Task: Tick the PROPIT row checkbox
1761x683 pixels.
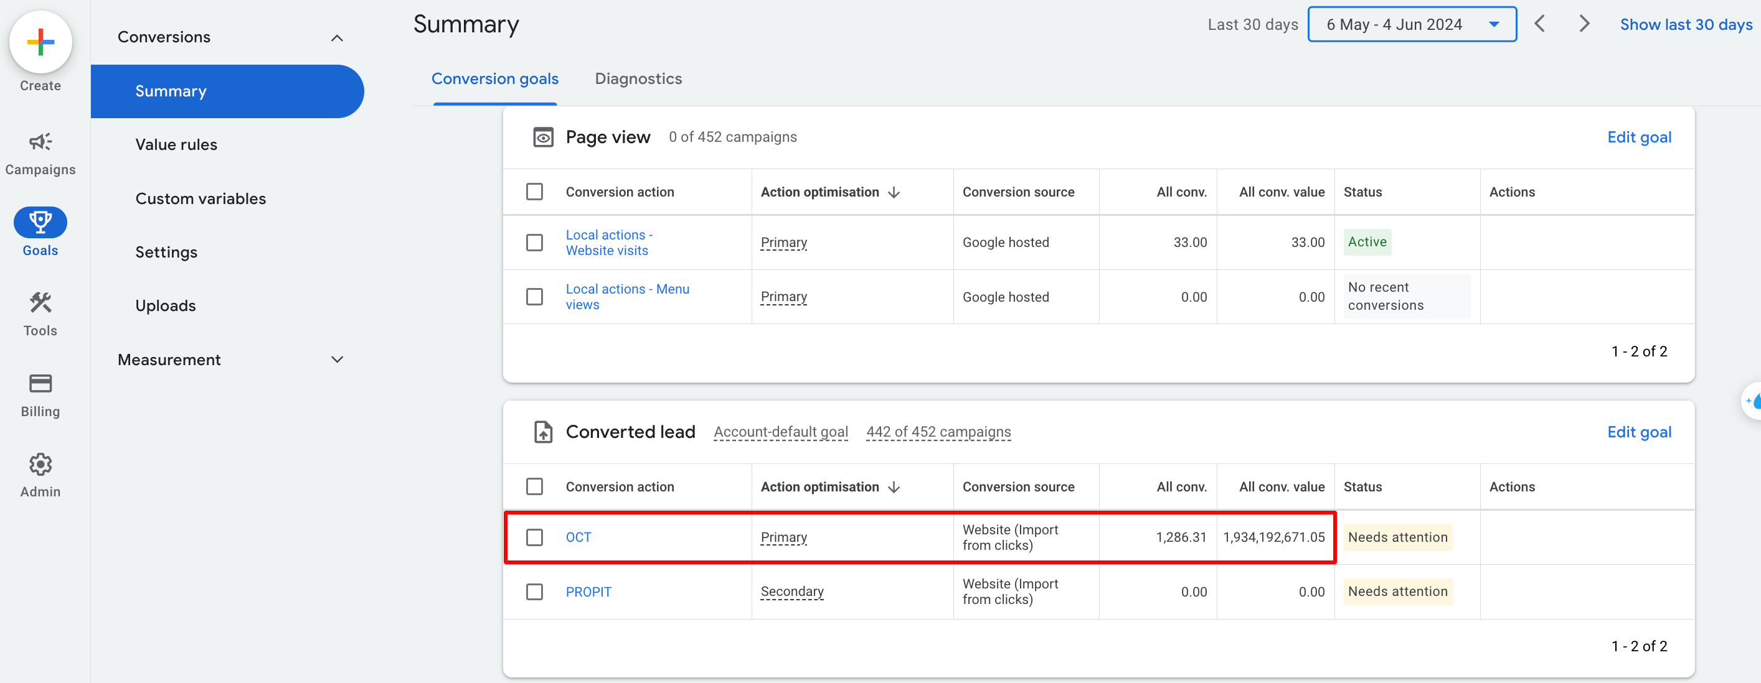Action: (x=534, y=592)
